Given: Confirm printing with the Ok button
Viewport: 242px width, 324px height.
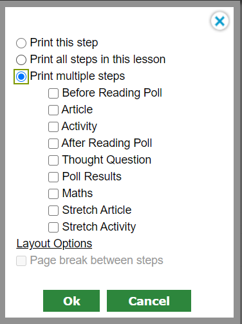Looking at the screenshot, I should pyautogui.click(x=71, y=301).
